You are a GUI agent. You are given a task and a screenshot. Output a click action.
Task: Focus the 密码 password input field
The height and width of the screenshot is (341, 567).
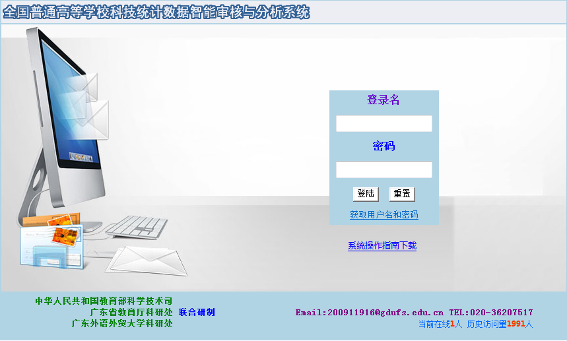click(x=384, y=170)
